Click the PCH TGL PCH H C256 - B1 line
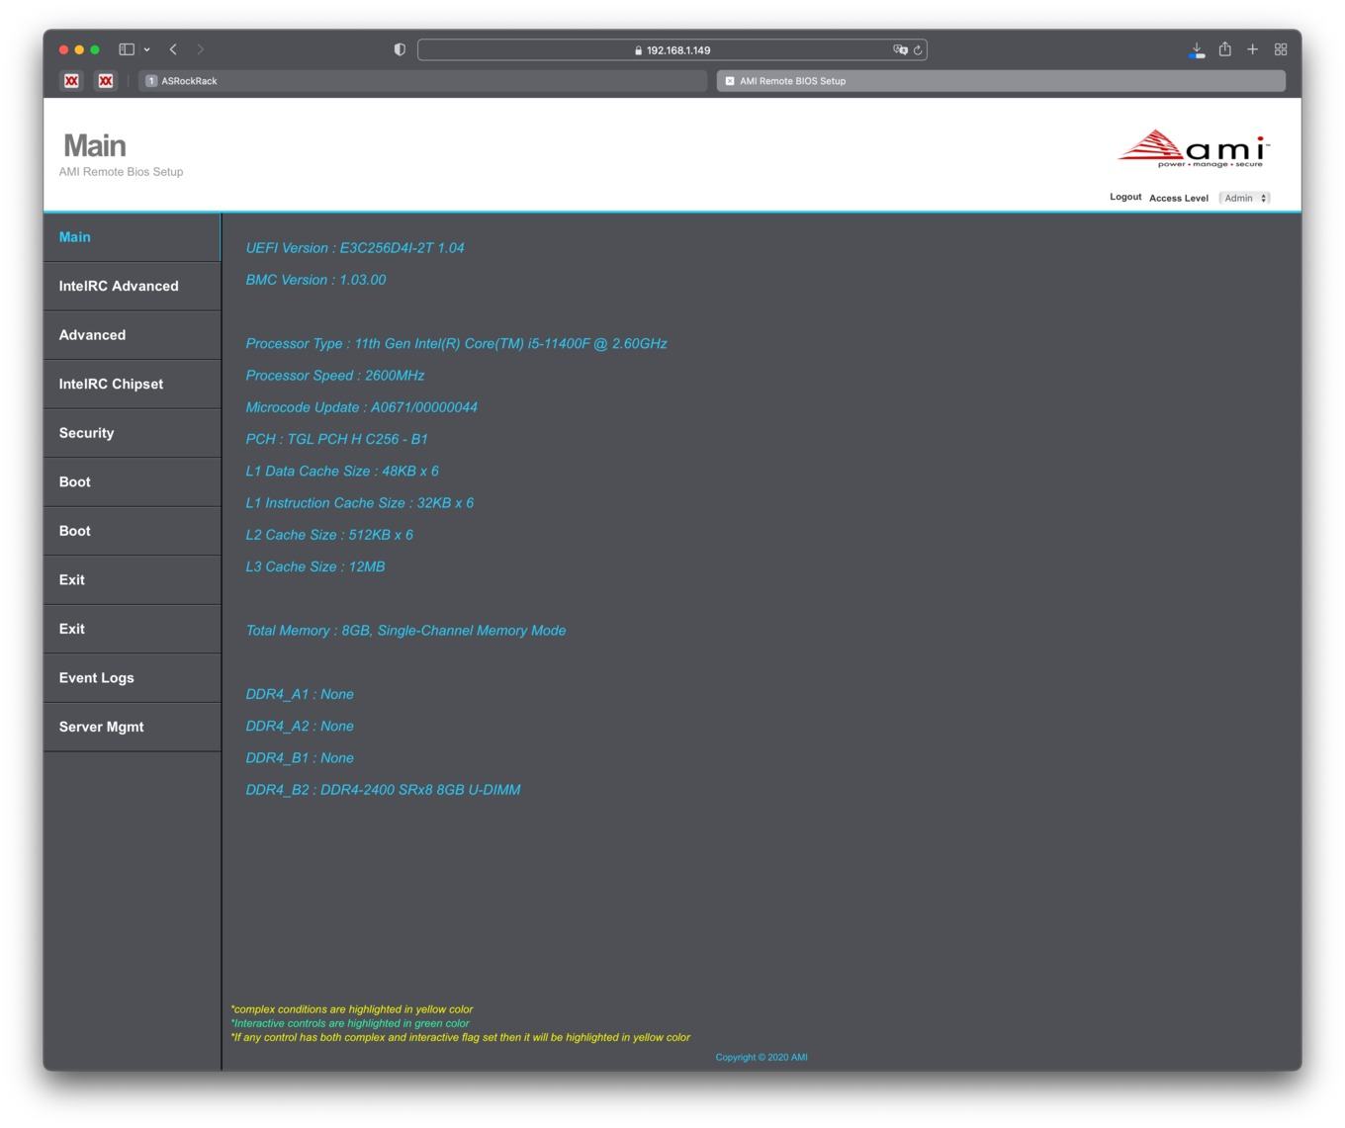This screenshot has height=1128, width=1345. point(336,439)
